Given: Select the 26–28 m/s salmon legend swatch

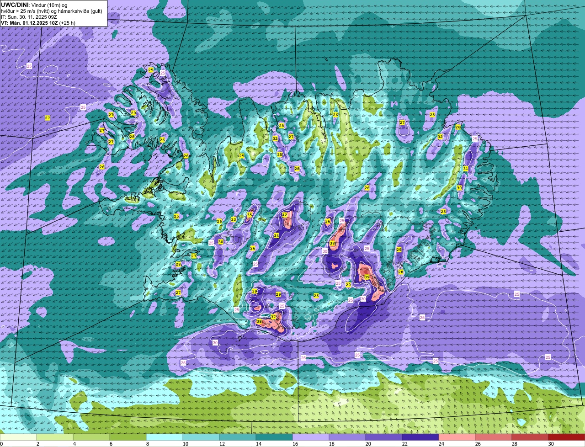Looking at the screenshot, I should click(494, 437).
